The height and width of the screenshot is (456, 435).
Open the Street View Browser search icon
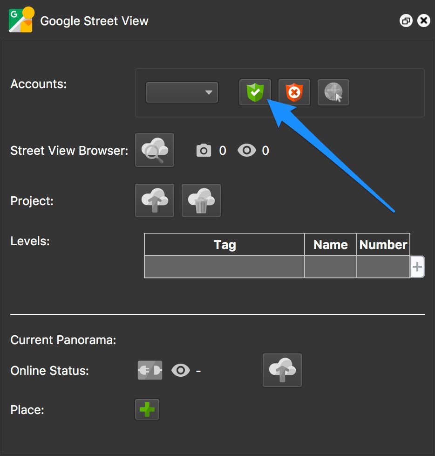154,150
